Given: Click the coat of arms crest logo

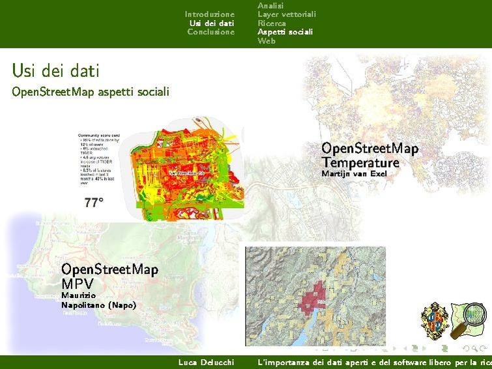Looking at the screenshot, I should 435,321.
